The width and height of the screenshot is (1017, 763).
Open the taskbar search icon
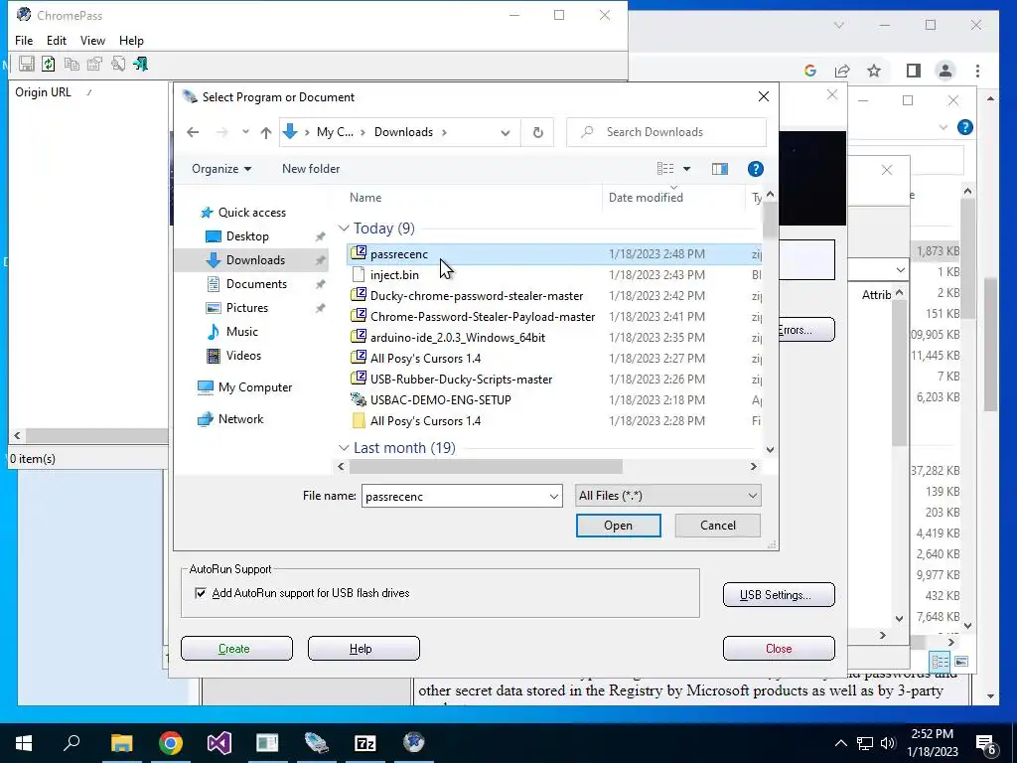(x=72, y=743)
